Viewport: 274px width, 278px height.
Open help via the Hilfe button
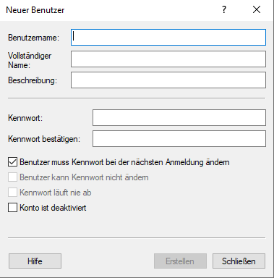click(x=35, y=261)
